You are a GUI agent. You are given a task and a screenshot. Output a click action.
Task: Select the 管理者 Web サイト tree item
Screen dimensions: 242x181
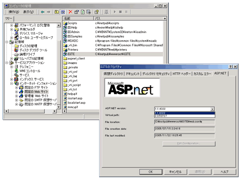(37, 96)
